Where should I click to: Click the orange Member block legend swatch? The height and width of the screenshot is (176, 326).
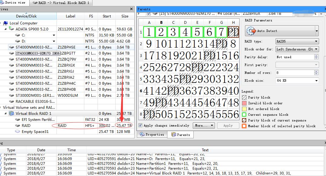(244, 126)
